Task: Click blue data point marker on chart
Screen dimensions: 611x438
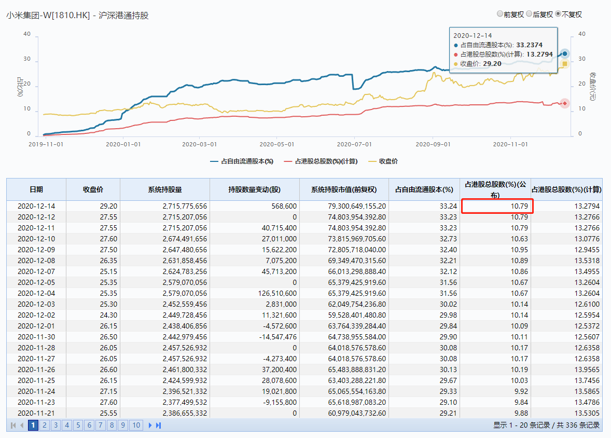Action: 565,54
